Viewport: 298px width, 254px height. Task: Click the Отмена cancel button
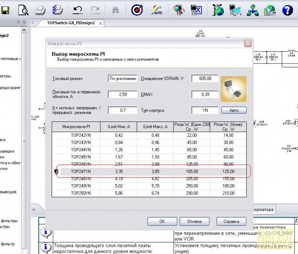pyautogui.click(x=194, y=221)
